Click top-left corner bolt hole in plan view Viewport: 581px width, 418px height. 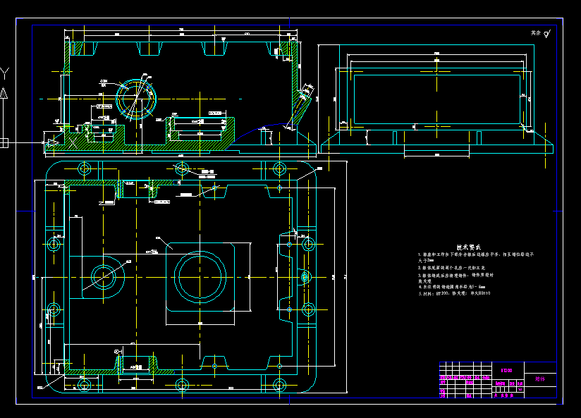click(85, 169)
